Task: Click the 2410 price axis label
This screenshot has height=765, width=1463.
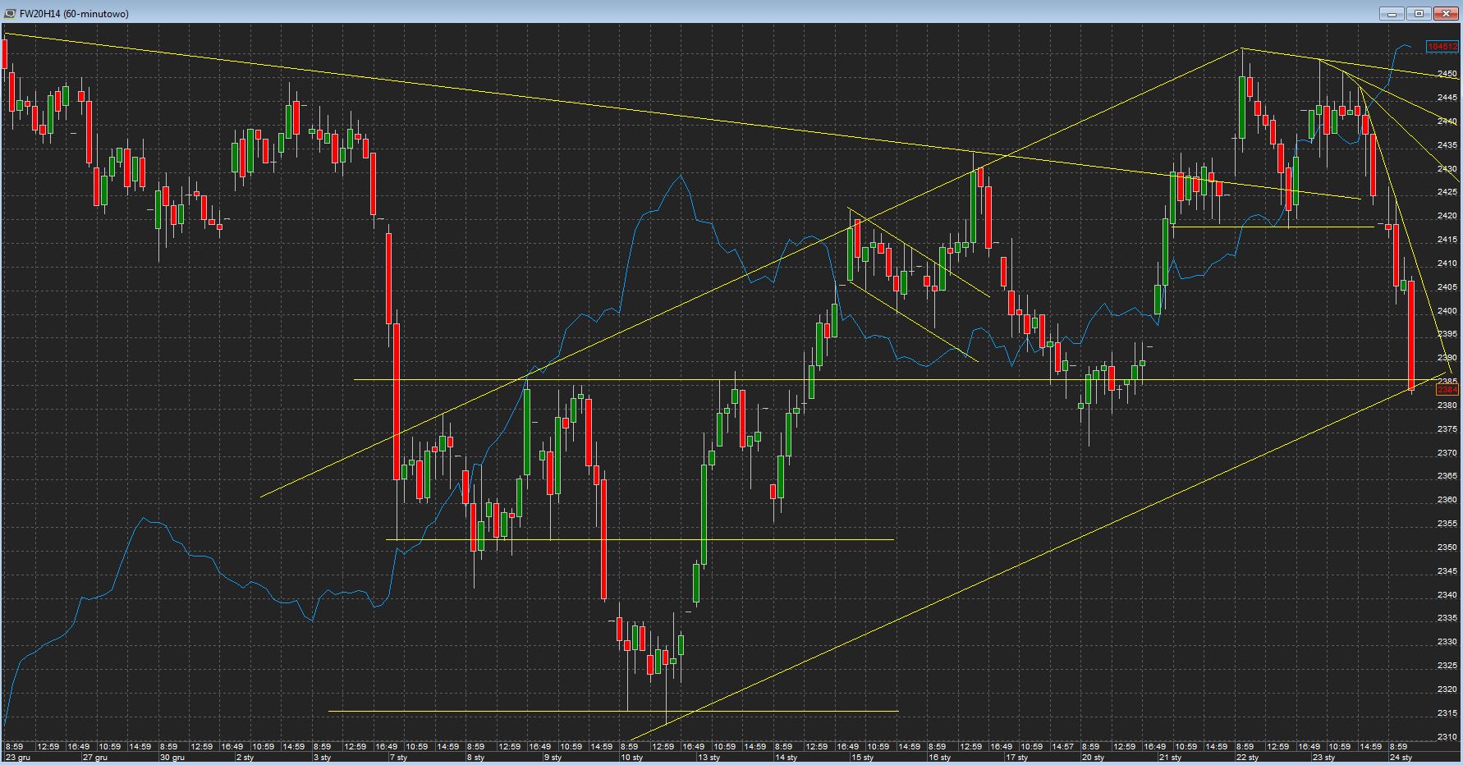Action: 1447,263
